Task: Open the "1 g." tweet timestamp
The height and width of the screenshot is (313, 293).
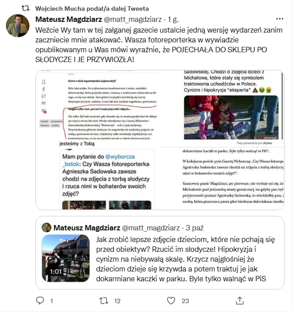Action: click(x=173, y=19)
